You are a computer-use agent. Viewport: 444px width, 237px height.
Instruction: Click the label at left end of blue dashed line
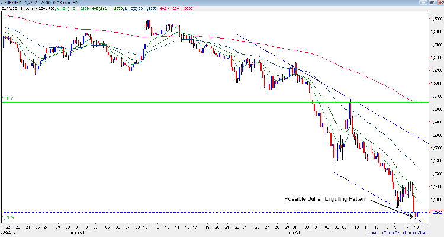click(x=7, y=217)
